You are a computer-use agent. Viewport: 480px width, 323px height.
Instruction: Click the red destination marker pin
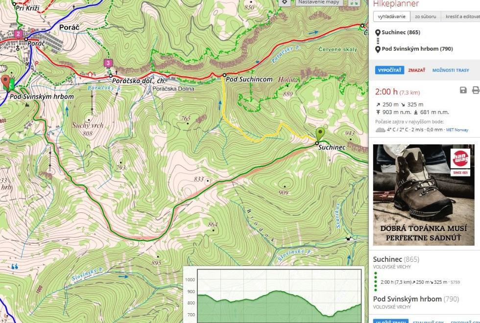pyautogui.click(x=6, y=81)
